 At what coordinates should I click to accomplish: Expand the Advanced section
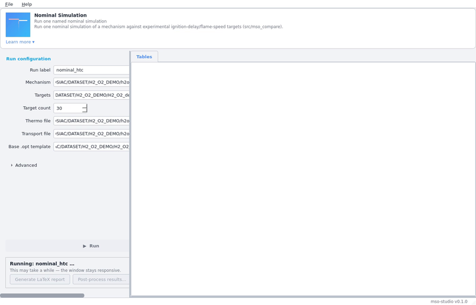tap(24, 165)
